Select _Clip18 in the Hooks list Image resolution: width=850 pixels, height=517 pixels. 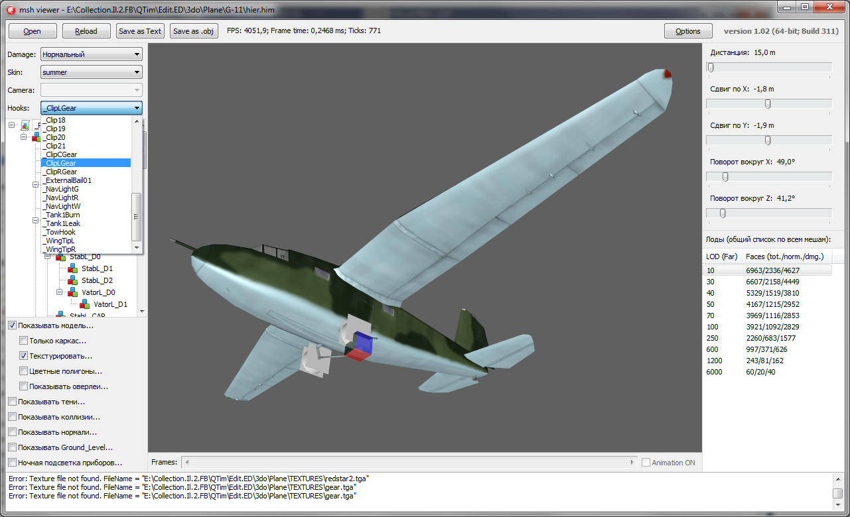tap(86, 120)
